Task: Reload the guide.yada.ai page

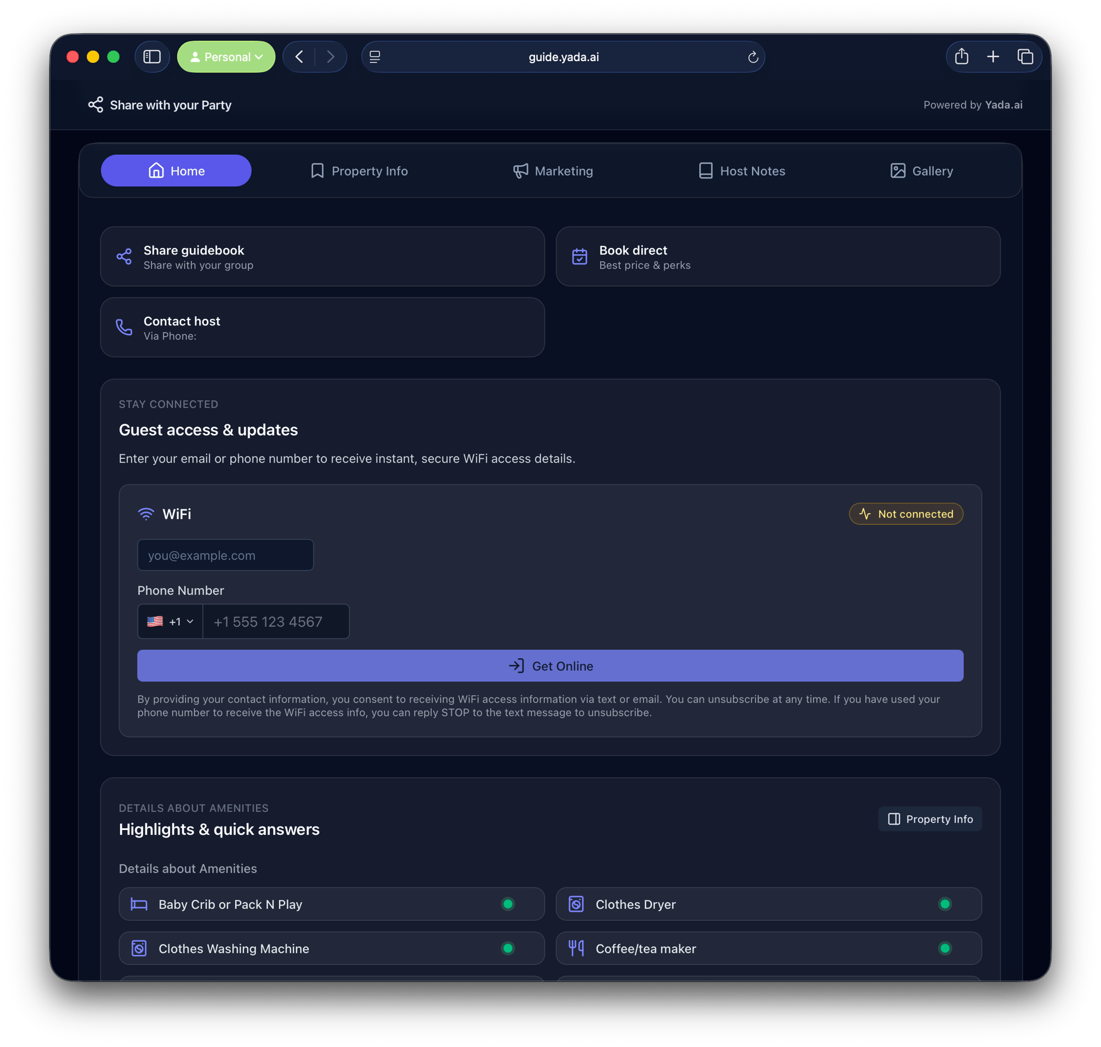Action: pos(753,57)
